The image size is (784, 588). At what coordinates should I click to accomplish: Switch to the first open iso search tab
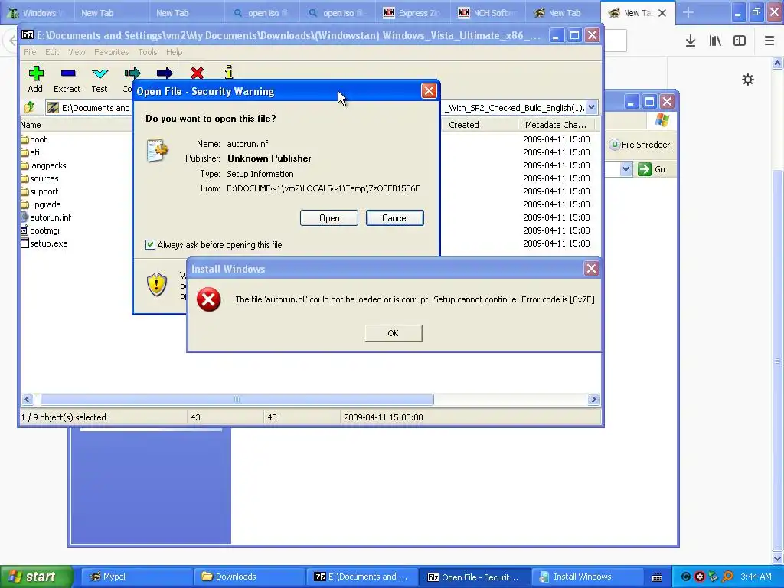(x=262, y=13)
